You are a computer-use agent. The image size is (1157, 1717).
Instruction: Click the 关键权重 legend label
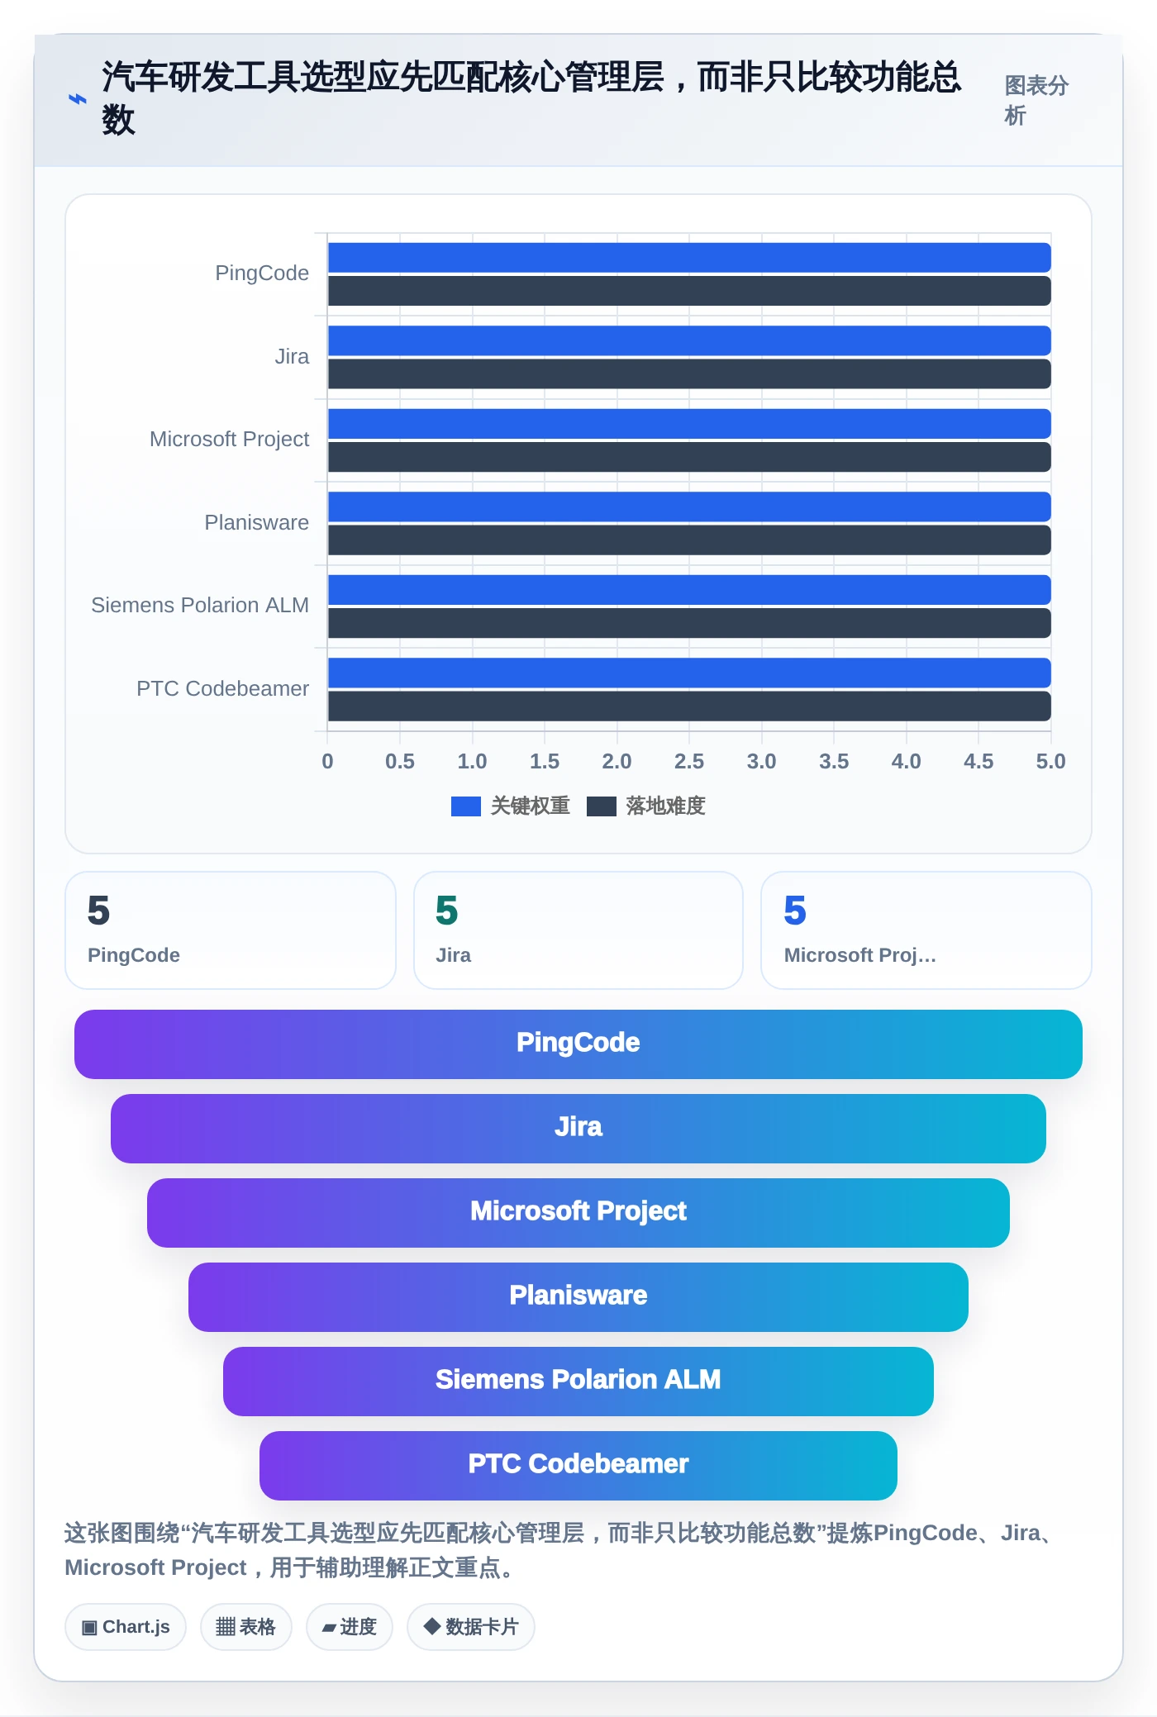(x=531, y=806)
